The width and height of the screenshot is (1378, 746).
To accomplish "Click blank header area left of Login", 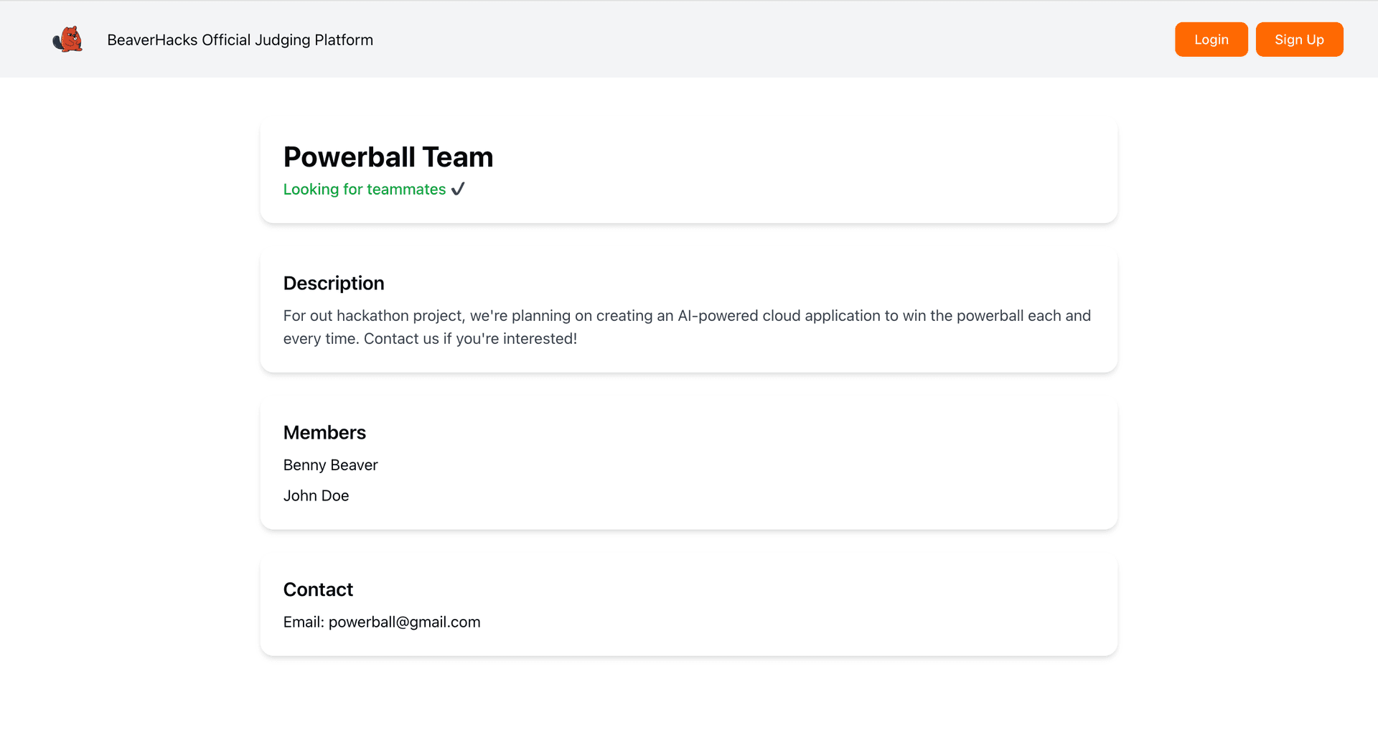I will pos(789,39).
